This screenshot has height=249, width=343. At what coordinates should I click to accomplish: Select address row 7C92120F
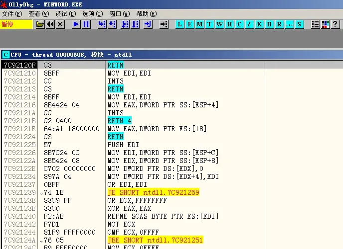point(19,65)
